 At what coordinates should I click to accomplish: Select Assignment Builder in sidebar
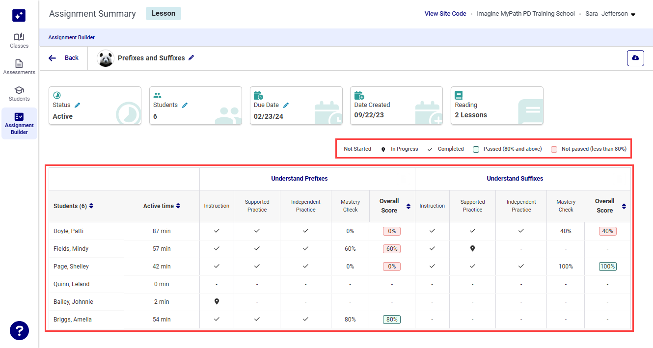(19, 123)
